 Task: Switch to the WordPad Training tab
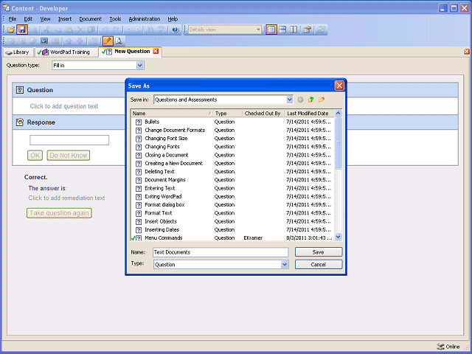pyautogui.click(x=66, y=52)
